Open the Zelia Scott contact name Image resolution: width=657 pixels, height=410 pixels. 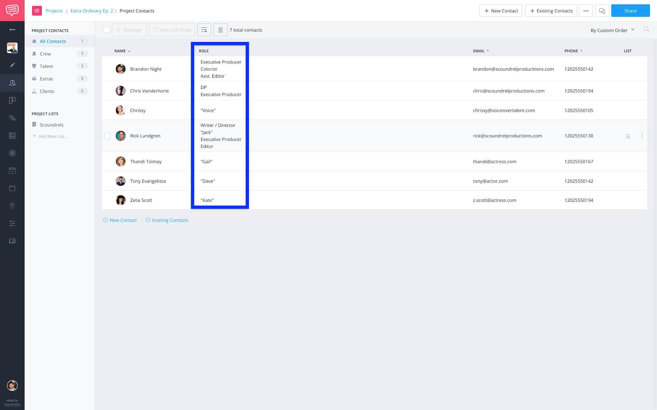(x=141, y=200)
